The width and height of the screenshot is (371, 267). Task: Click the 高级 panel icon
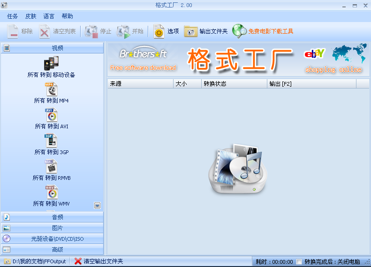pyautogui.click(x=7, y=250)
